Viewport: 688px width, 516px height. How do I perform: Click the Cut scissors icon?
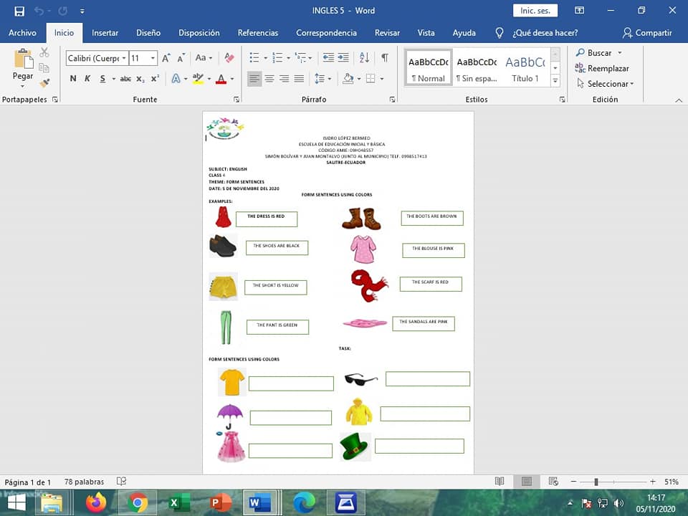pos(44,53)
